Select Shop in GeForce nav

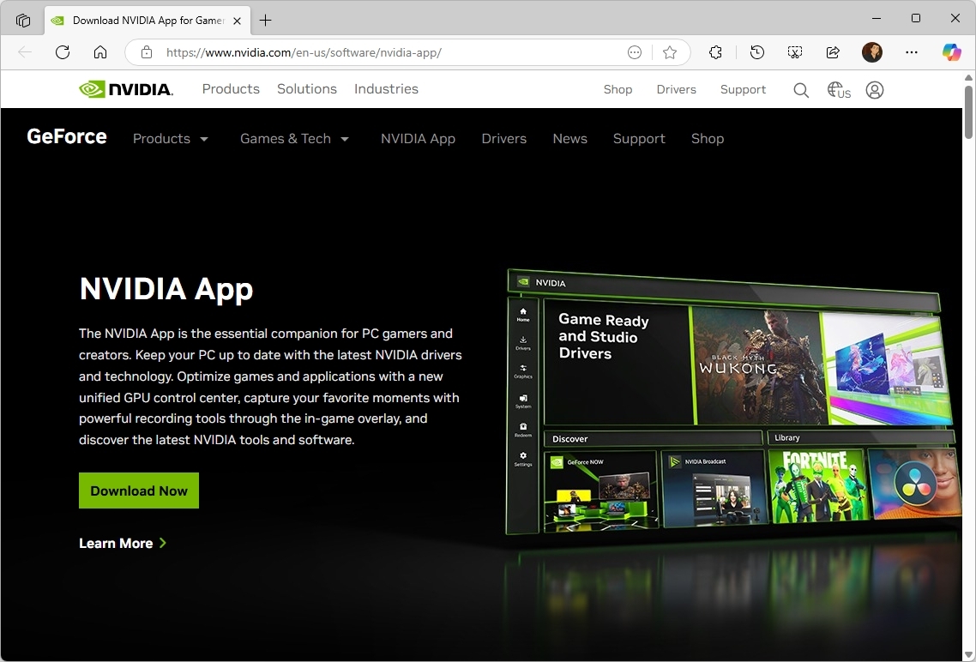[707, 139]
